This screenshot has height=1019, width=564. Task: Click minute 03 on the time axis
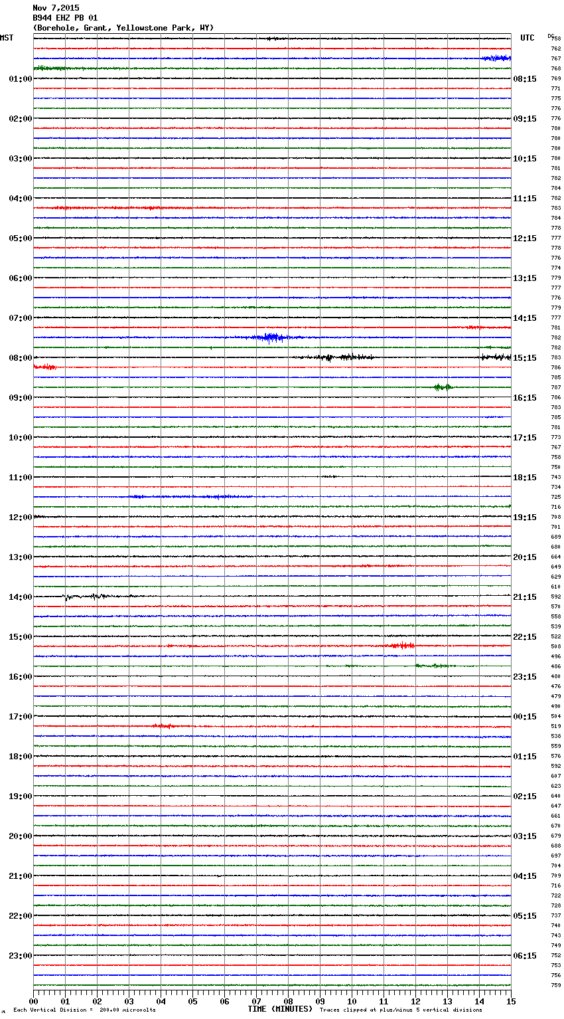tap(129, 1001)
